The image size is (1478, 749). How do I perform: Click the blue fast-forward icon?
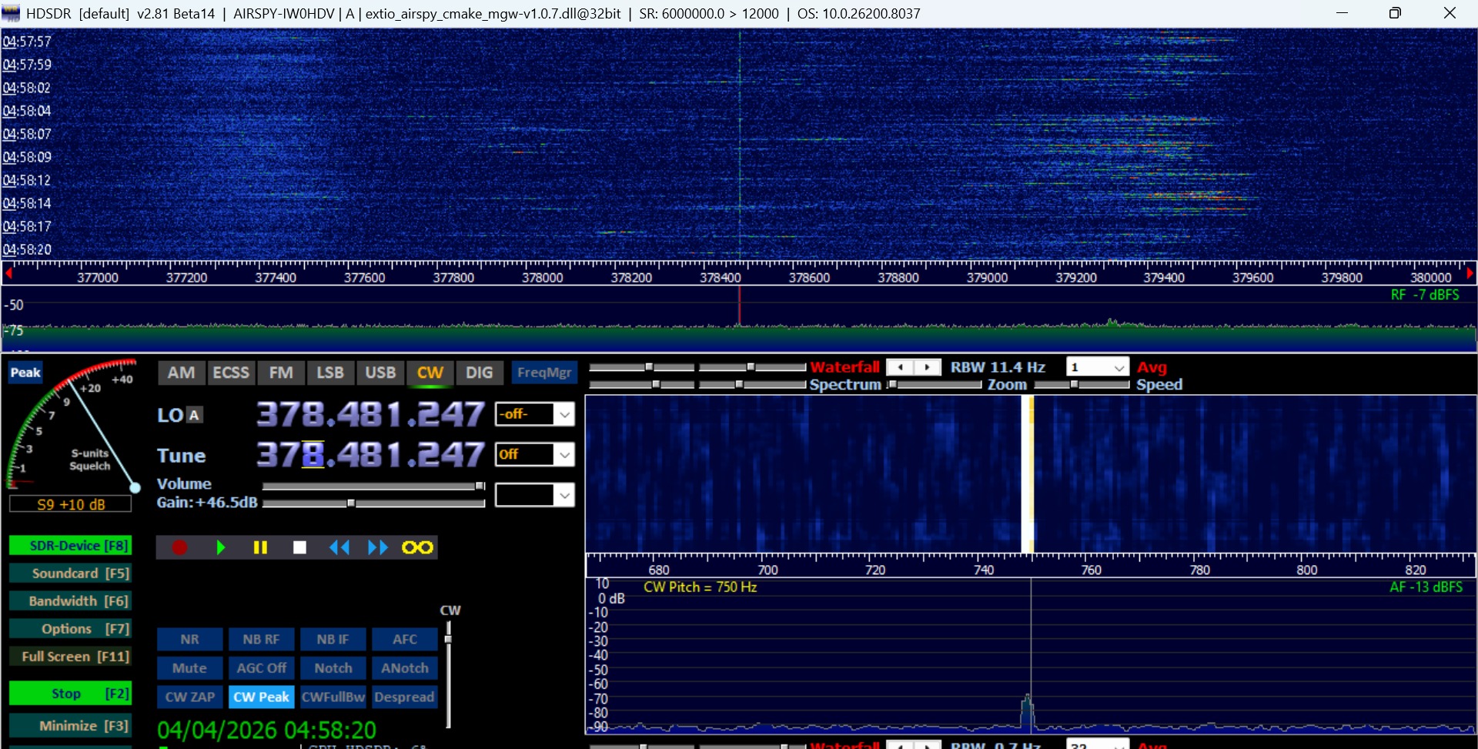point(378,547)
